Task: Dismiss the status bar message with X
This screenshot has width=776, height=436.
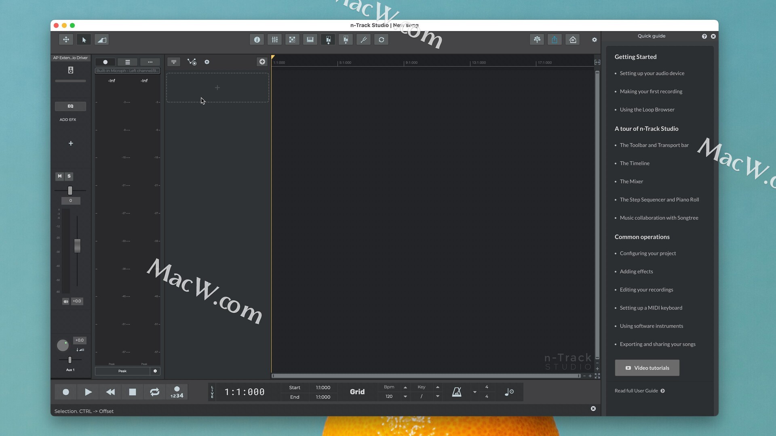Action: 593,409
